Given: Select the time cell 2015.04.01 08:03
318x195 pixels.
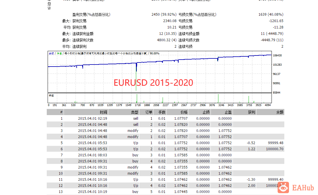Looking at the screenshot, I should (92, 155).
